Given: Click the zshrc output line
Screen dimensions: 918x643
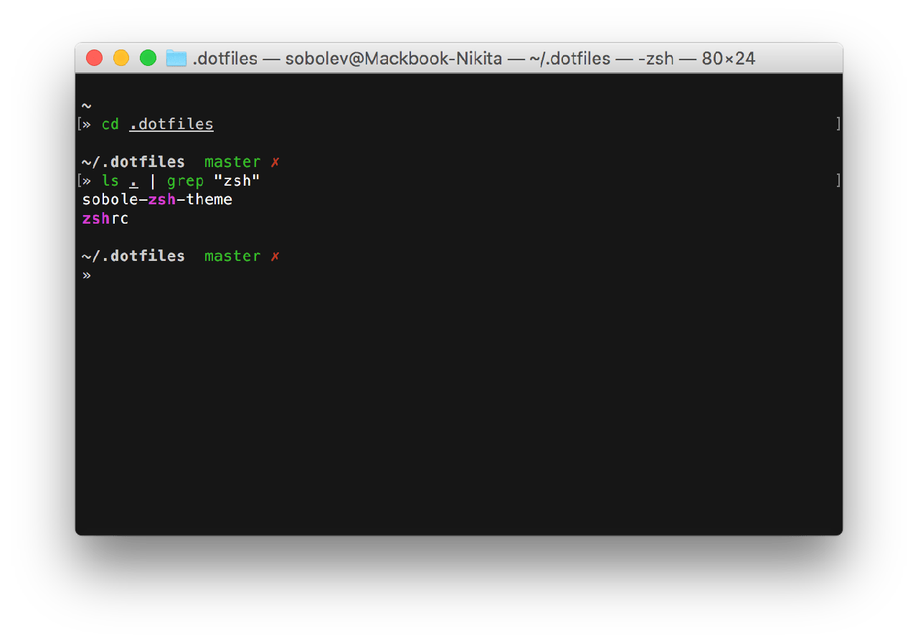Looking at the screenshot, I should (105, 219).
